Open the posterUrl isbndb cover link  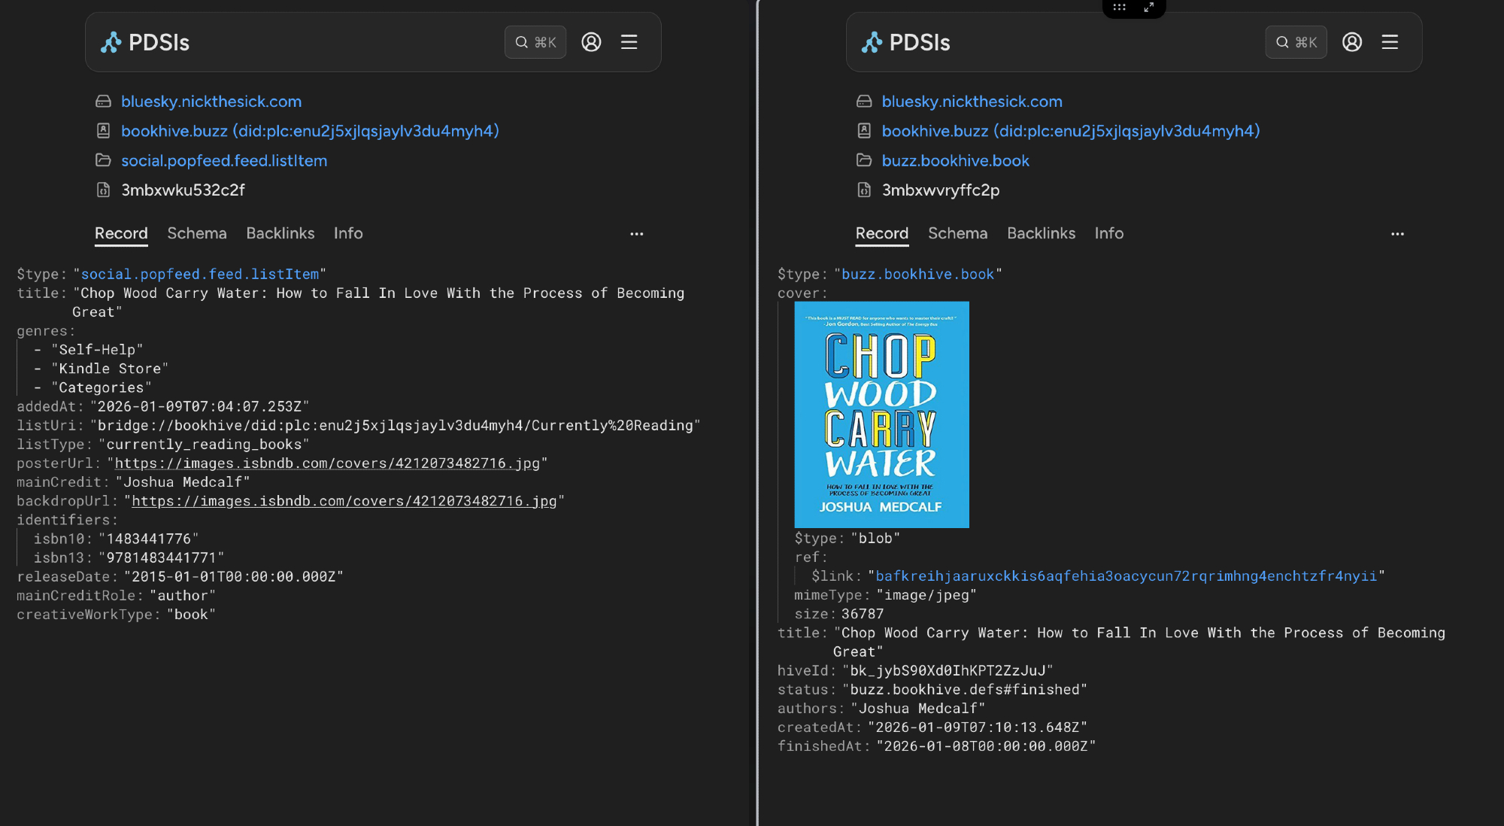327,463
